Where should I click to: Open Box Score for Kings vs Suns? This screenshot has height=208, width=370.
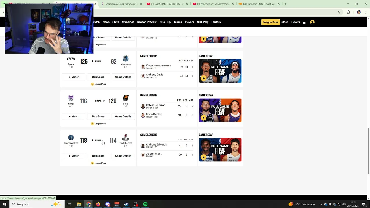[98, 116]
